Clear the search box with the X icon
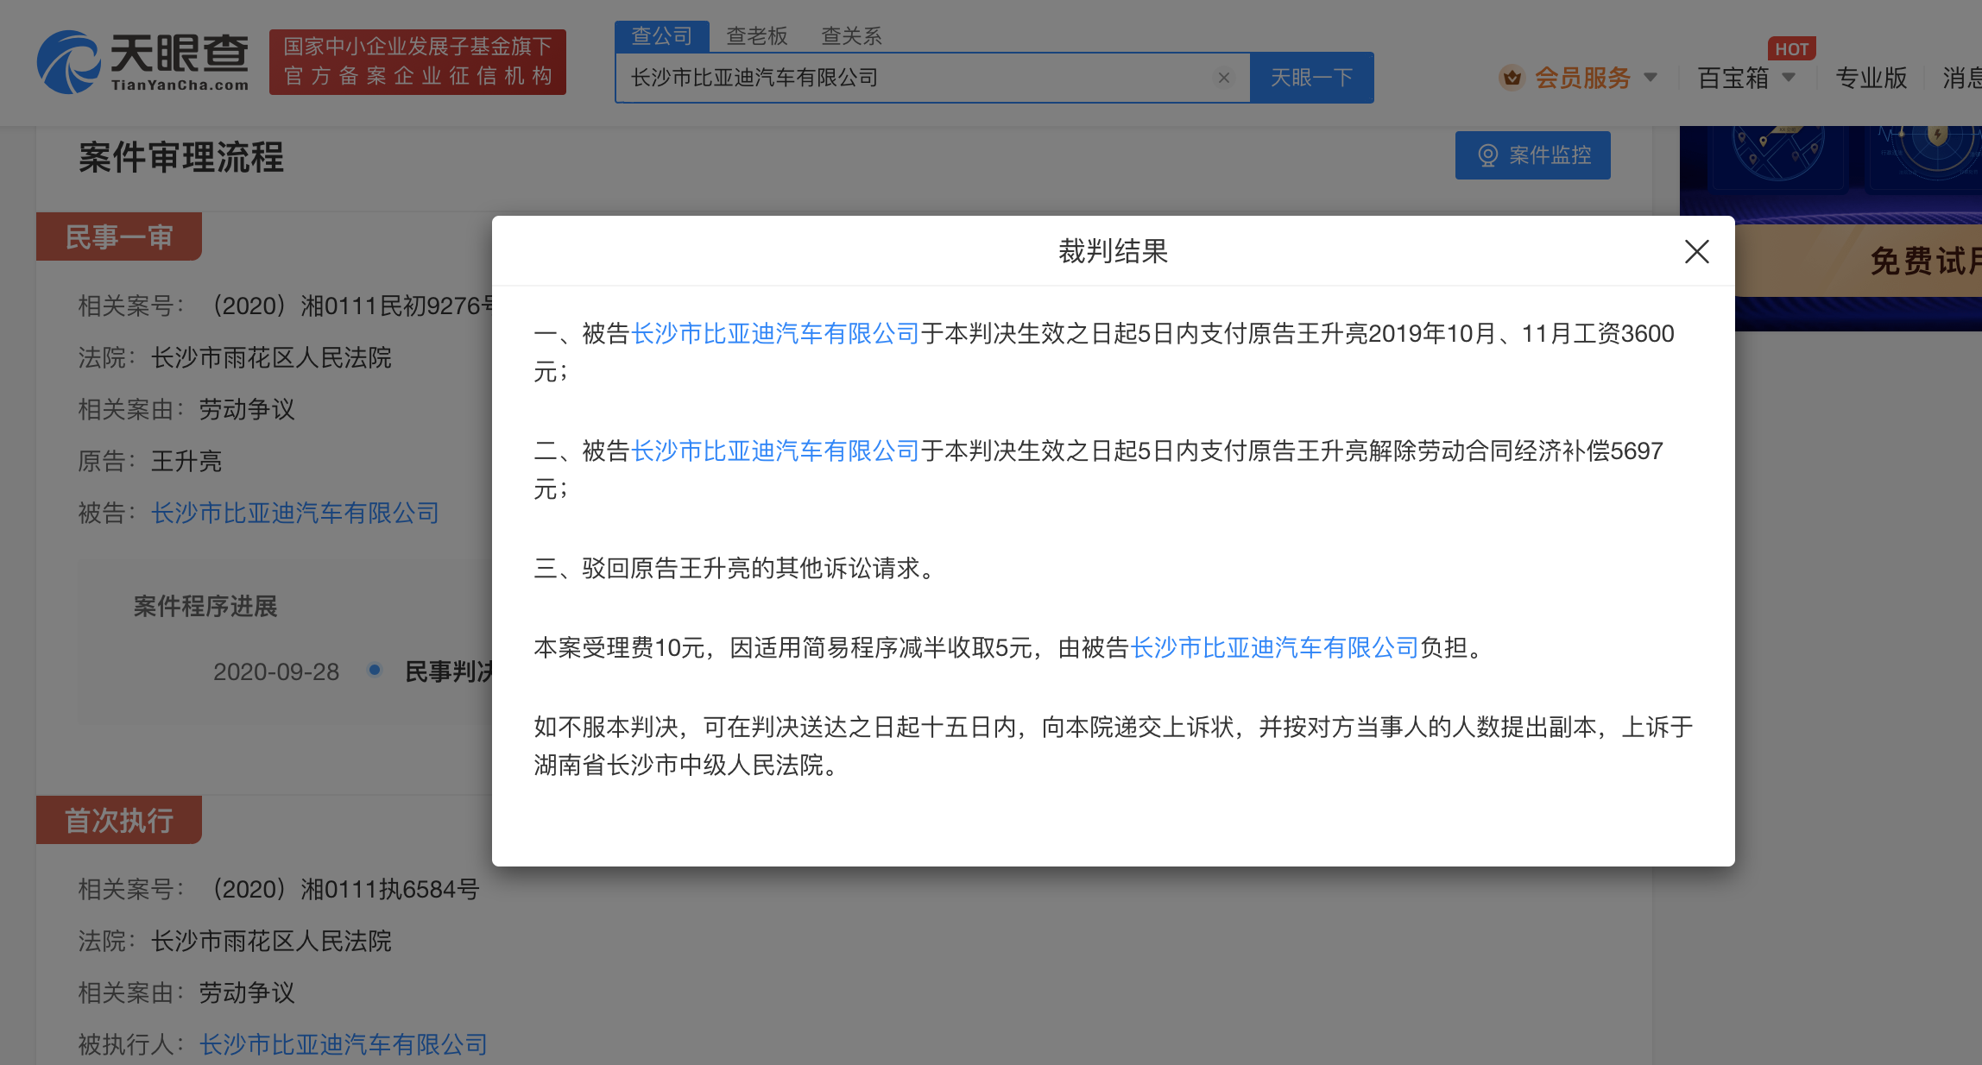 point(1223,78)
